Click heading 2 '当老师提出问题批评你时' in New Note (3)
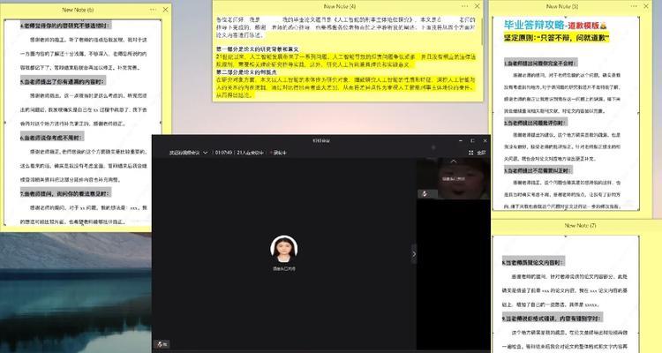Image resolution: width=662 pixels, height=353 pixels. point(535,123)
